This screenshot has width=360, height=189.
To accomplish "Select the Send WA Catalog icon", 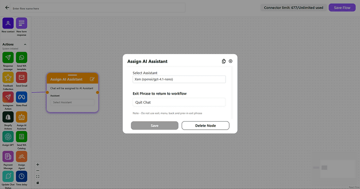I will (x=22, y=137).
